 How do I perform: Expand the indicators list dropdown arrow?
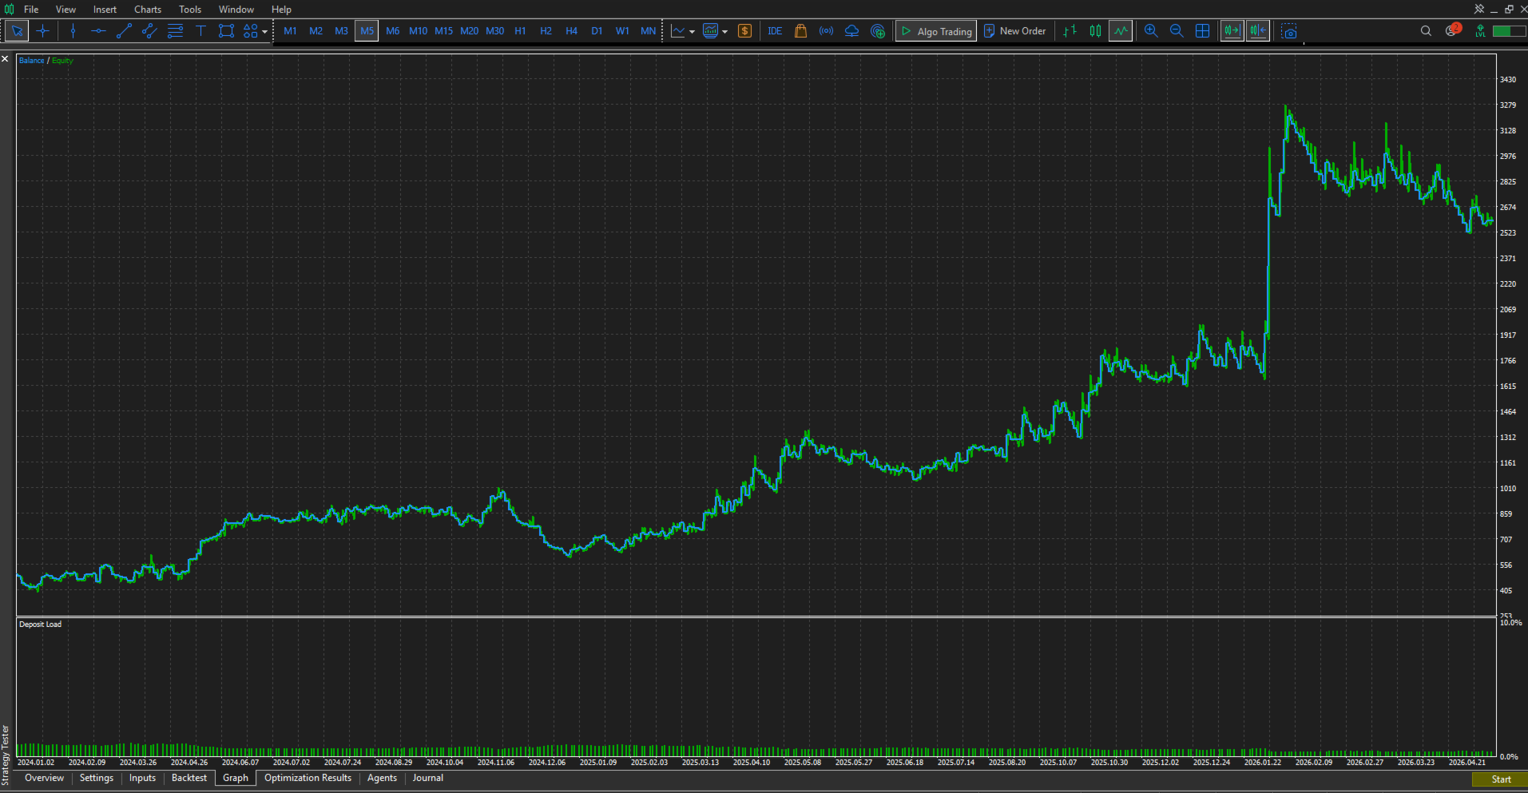tap(725, 32)
